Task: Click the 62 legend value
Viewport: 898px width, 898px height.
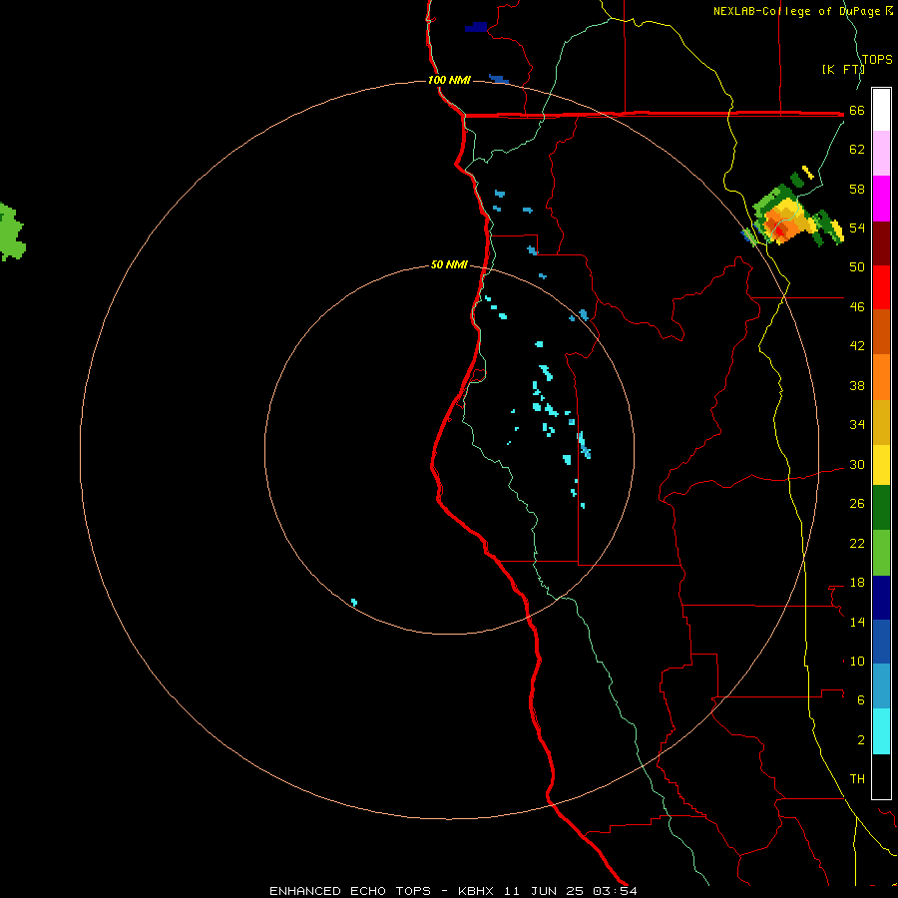Action: coord(857,150)
